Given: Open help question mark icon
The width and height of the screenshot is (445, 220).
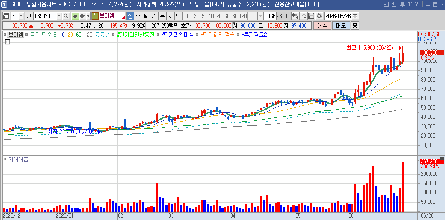Looking at the screenshot, I should click(416, 4).
